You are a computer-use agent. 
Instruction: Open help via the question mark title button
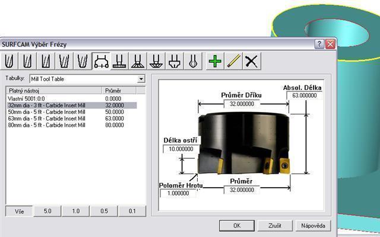(x=319, y=44)
